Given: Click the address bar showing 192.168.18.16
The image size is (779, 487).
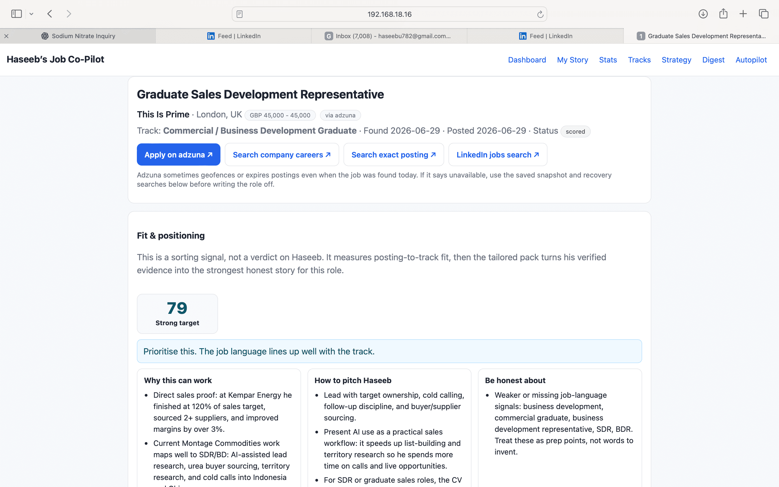Looking at the screenshot, I should 389,14.
